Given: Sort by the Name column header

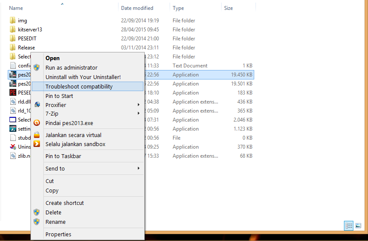Looking at the screenshot, I should (16, 8).
